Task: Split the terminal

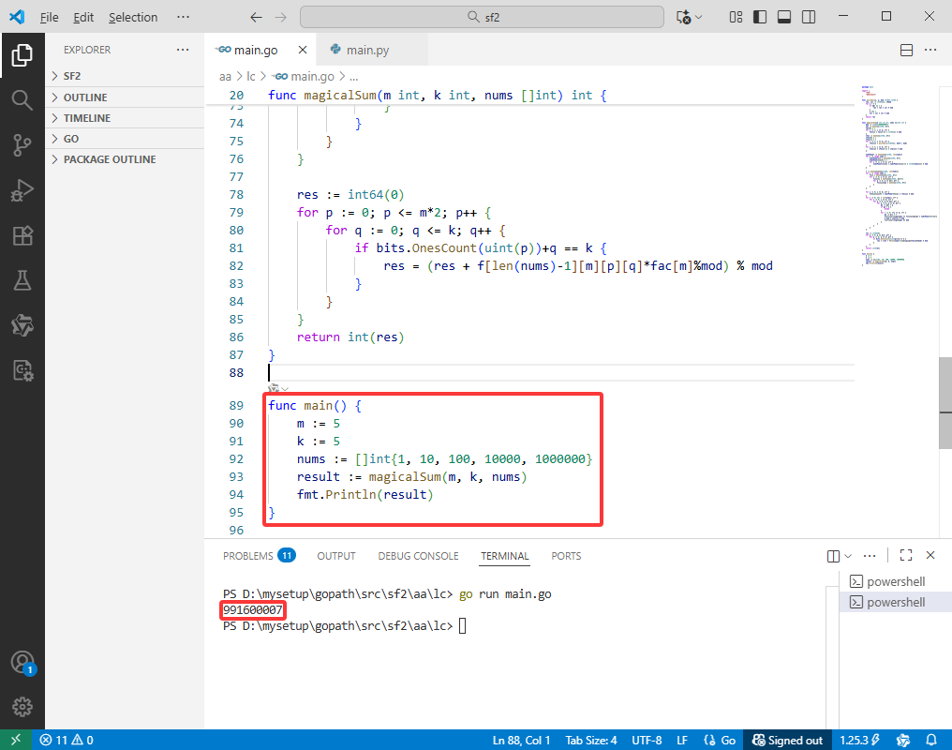Action: click(833, 556)
